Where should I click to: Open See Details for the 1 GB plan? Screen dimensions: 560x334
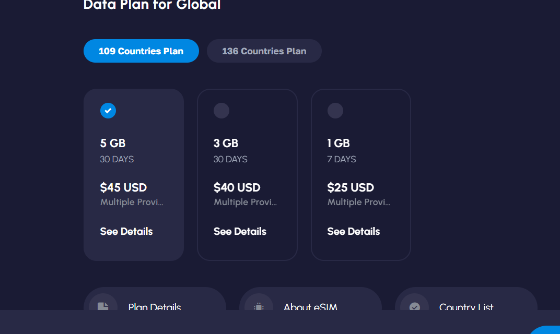354,231
